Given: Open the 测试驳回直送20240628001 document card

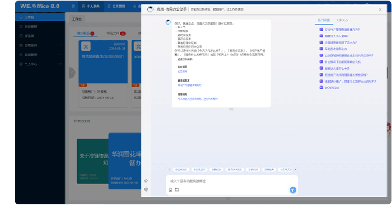Looking at the screenshot, I should coord(103,73).
